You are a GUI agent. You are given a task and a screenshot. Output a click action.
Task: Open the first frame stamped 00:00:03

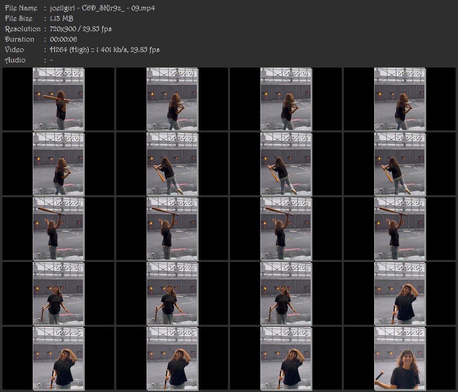coord(58,229)
